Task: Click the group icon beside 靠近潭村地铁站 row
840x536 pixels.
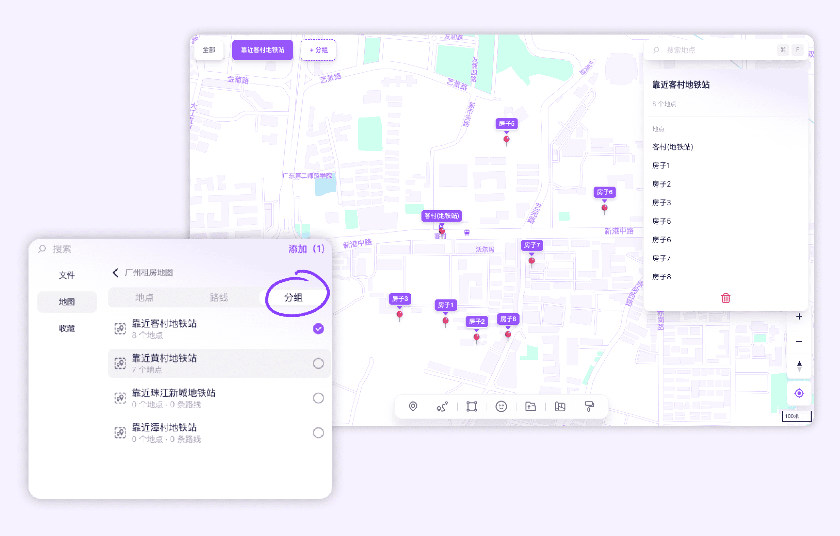Action: (120, 432)
